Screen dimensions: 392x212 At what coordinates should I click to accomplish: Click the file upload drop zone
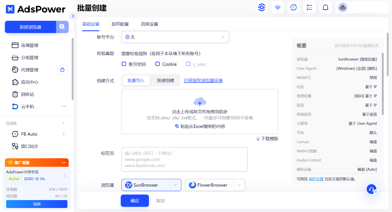pyautogui.click(x=200, y=112)
